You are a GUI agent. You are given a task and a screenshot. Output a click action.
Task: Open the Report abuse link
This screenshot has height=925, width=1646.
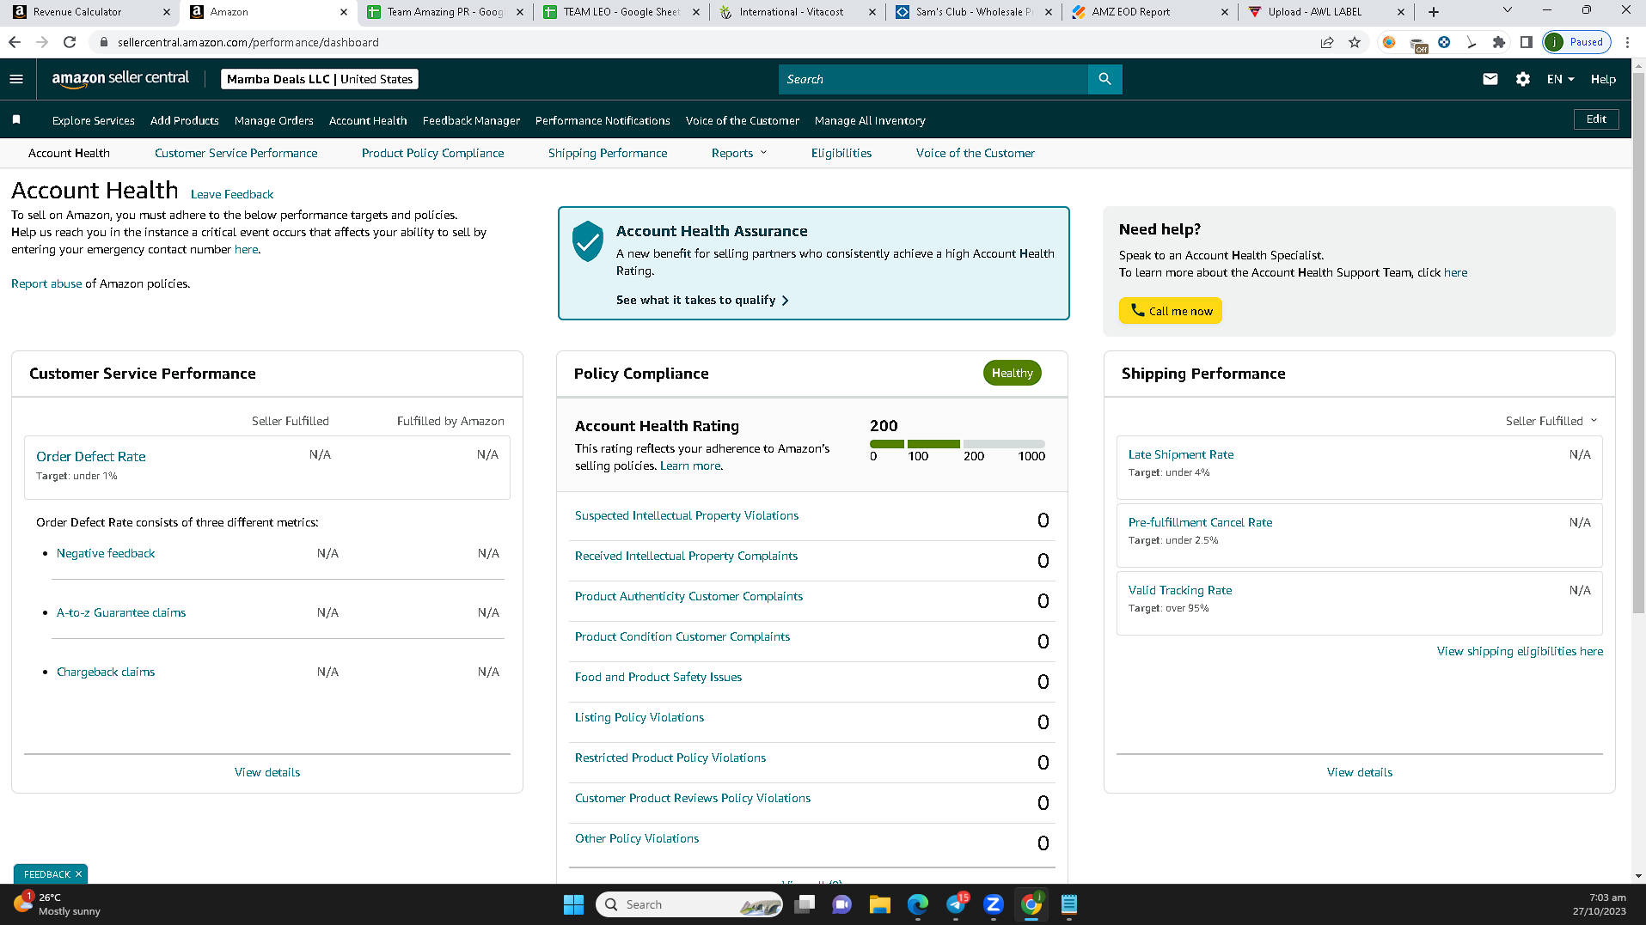(x=46, y=283)
